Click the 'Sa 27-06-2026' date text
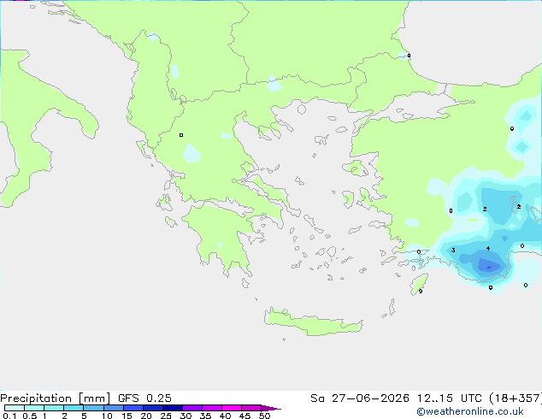 coord(360,398)
